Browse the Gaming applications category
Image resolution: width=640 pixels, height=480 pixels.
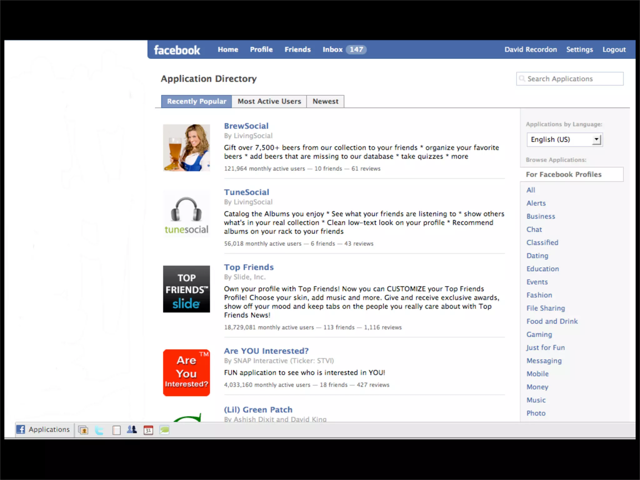(539, 334)
